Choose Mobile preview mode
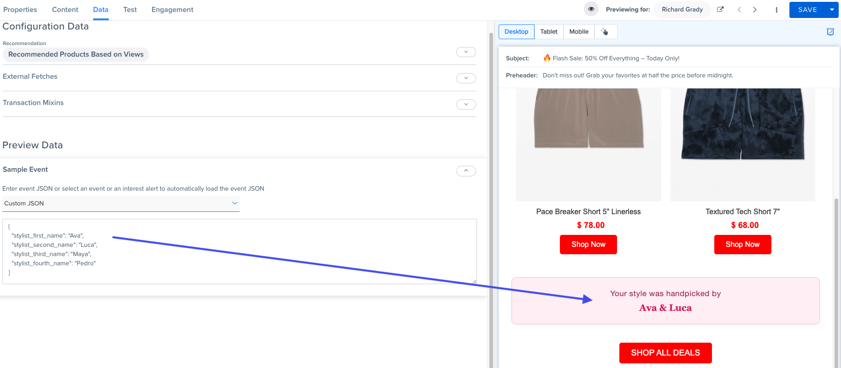The height and width of the screenshot is (368, 841). [579, 32]
